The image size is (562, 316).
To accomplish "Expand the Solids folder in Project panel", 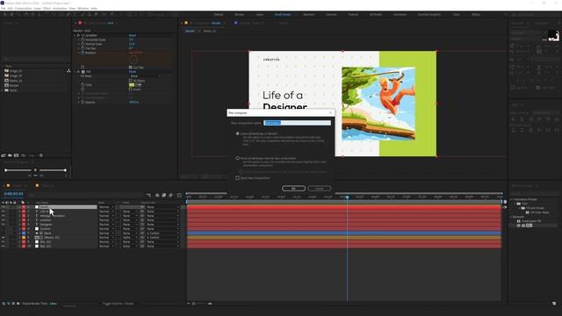I will (3, 90).
